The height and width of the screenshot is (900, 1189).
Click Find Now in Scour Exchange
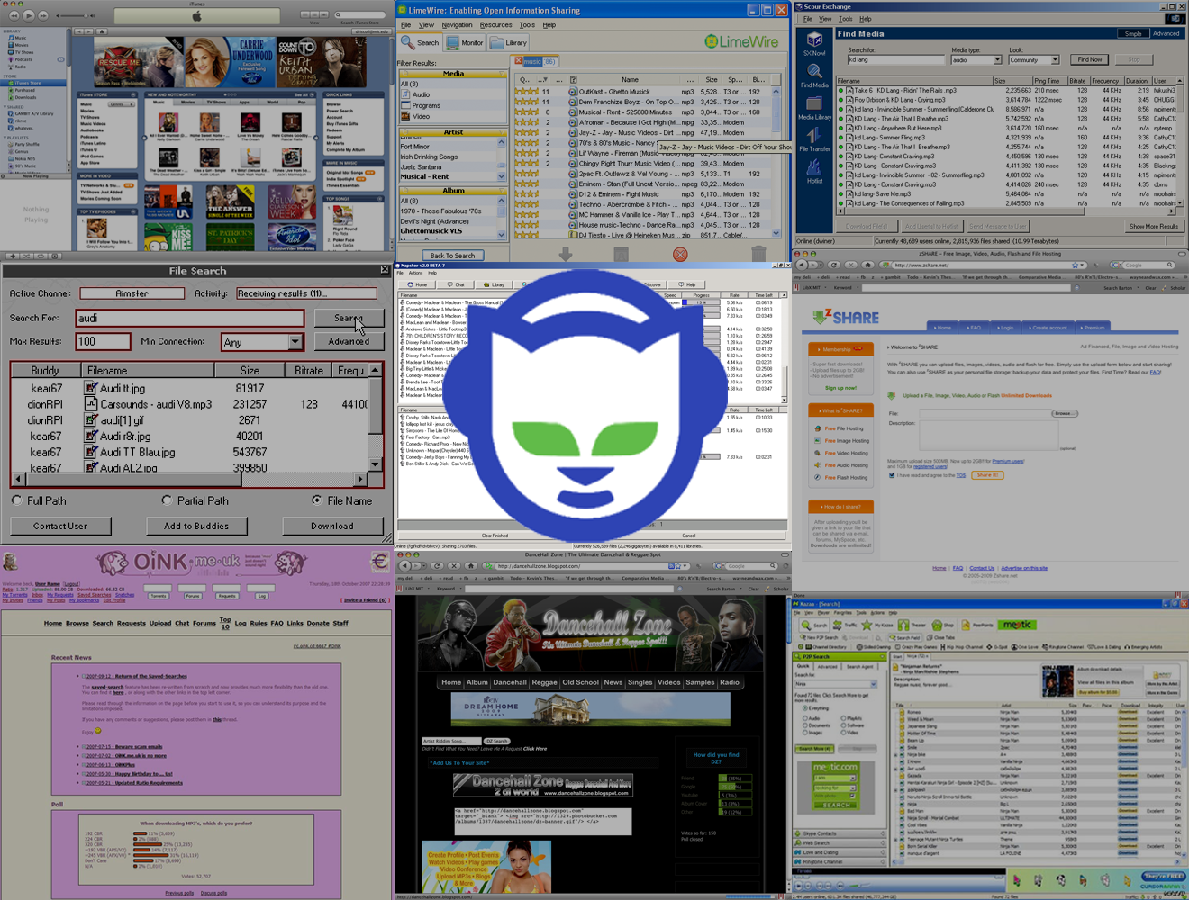pyautogui.click(x=1089, y=59)
